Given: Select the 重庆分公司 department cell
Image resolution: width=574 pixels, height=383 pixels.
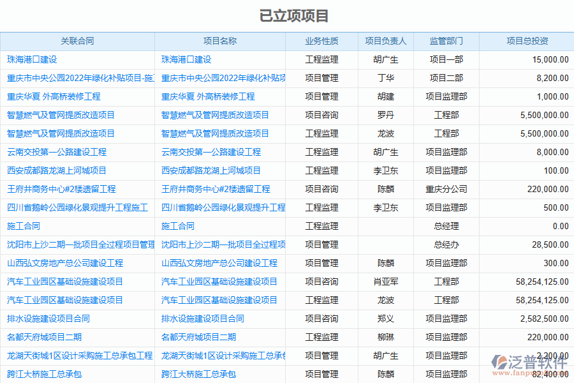Looking at the screenshot, I should tap(446, 189).
